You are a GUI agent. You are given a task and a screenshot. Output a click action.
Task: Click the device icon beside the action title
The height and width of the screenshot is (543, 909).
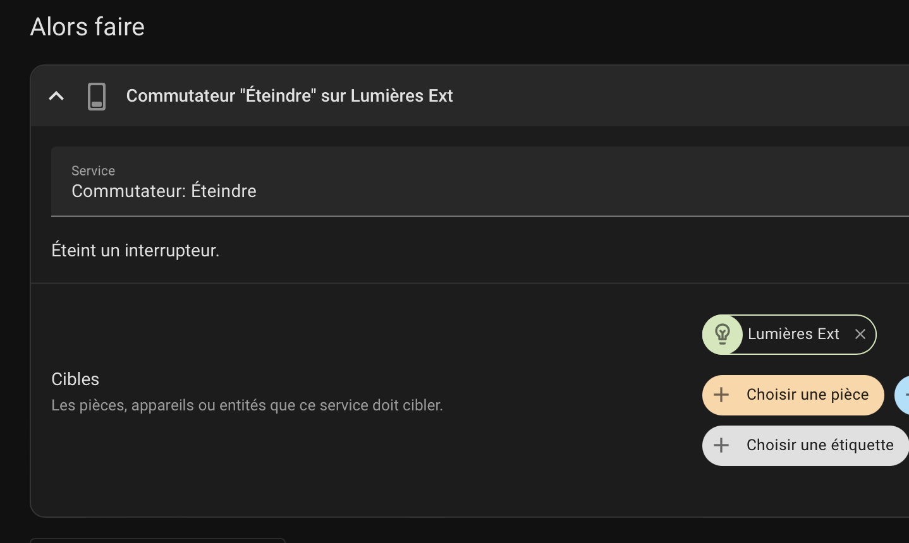pos(97,96)
